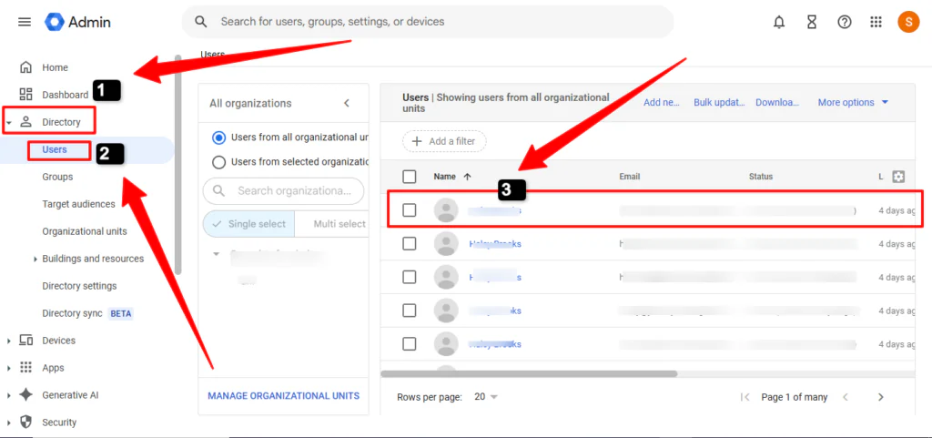Click the Generative AI sparkle icon
932x438 pixels.
pyautogui.click(x=25, y=395)
